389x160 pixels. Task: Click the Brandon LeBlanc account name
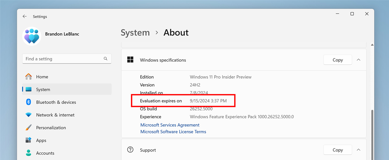tap(62, 34)
